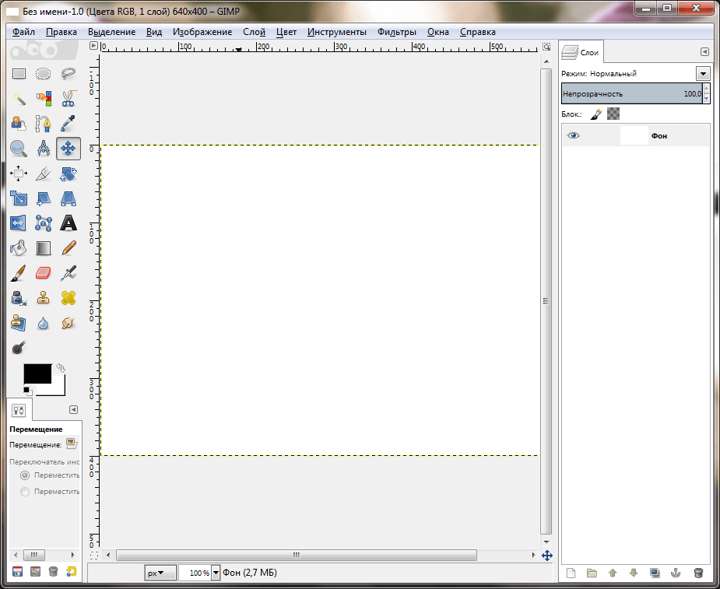
Task: Activate the Zoom magnifier tool
Action: coord(19,148)
